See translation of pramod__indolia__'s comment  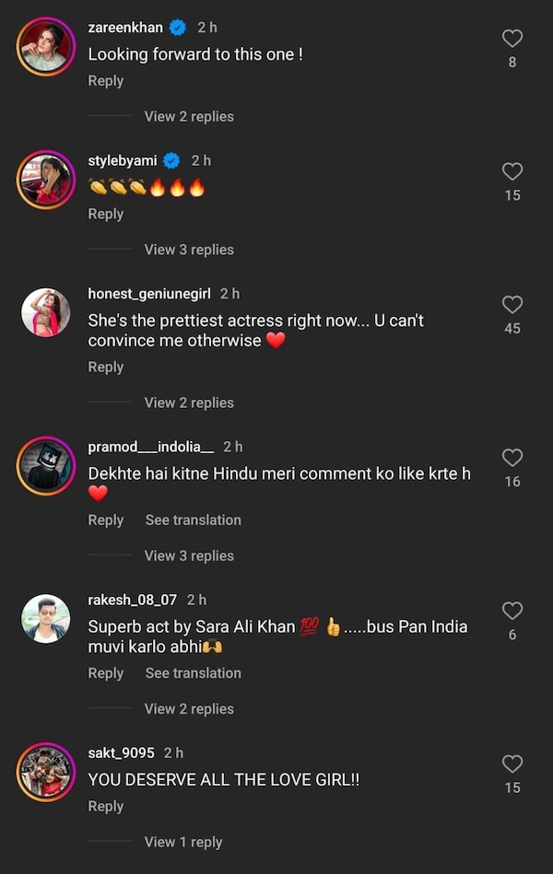(193, 519)
